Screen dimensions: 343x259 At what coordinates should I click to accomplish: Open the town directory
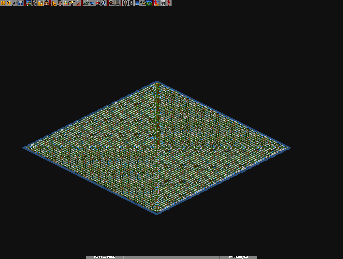pos(35,3)
